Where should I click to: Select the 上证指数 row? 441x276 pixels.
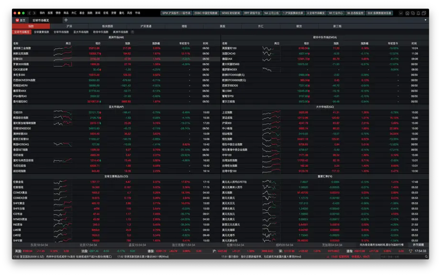325,113
